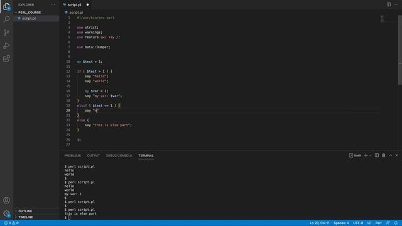Place cursor on 'my $test = 1;' line
The height and width of the screenshot is (226, 402).
click(x=89, y=62)
